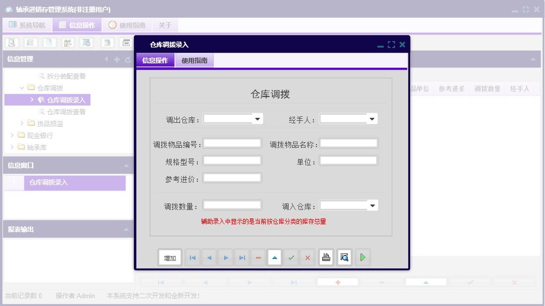Open the 经手人 dropdown

(x=372, y=118)
